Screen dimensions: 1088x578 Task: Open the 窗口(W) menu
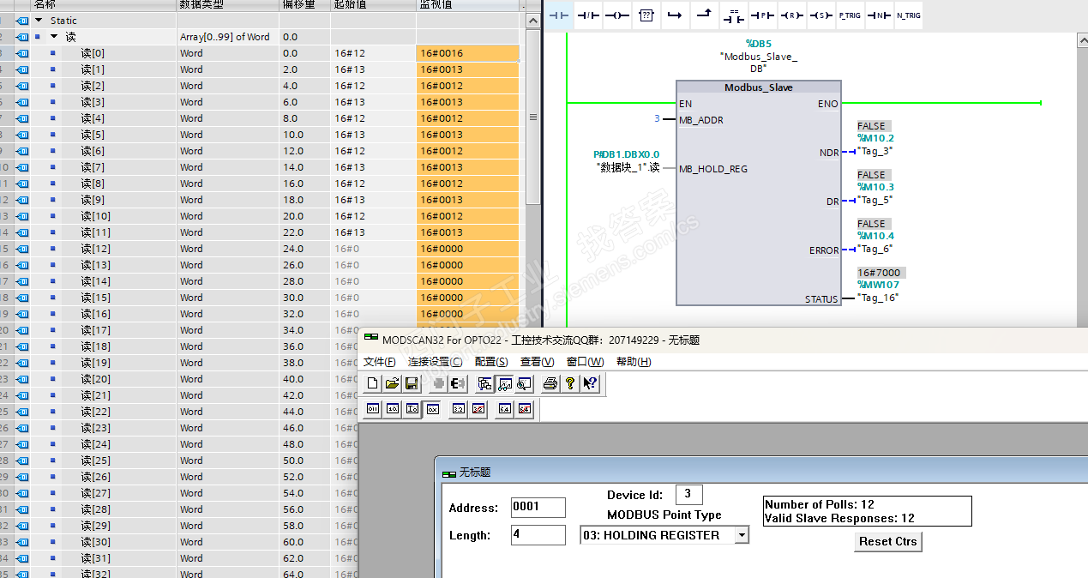[585, 362]
